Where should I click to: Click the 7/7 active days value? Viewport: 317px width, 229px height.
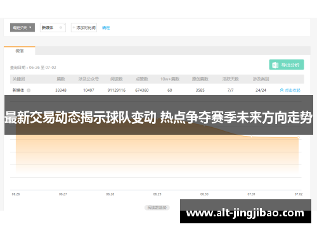(230, 90)
